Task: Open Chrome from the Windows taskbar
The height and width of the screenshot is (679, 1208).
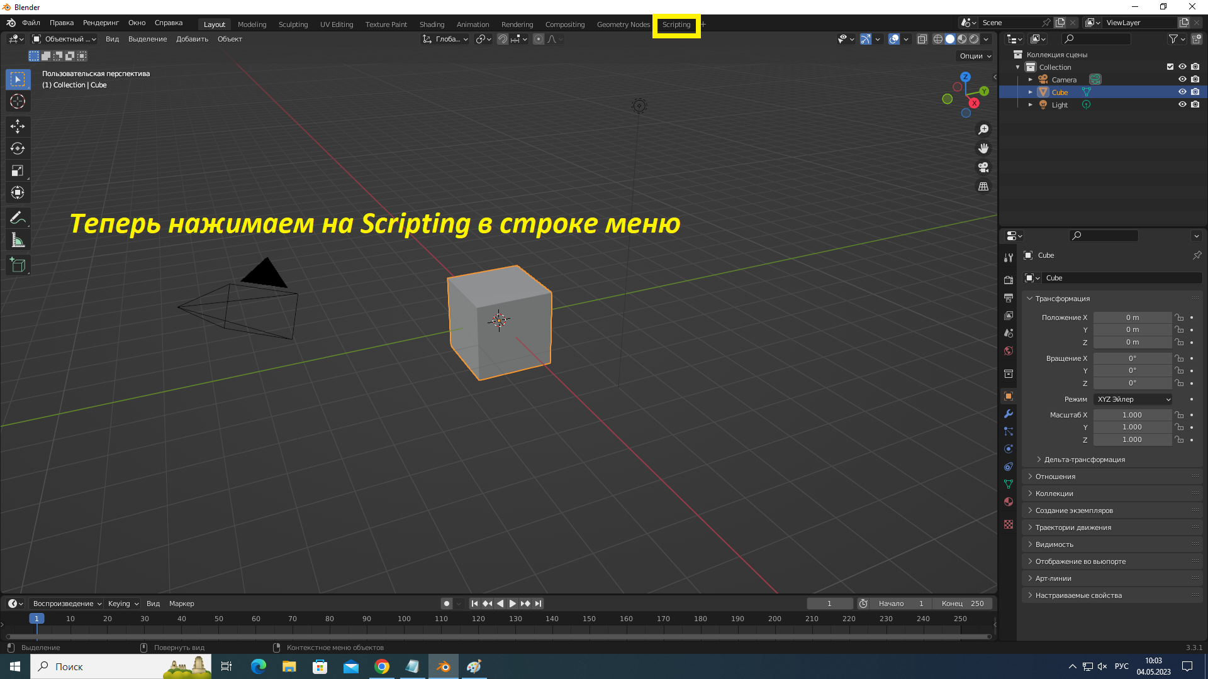Action: tap(382, 666)
